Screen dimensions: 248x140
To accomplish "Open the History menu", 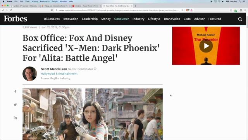I will click(34, 2).
